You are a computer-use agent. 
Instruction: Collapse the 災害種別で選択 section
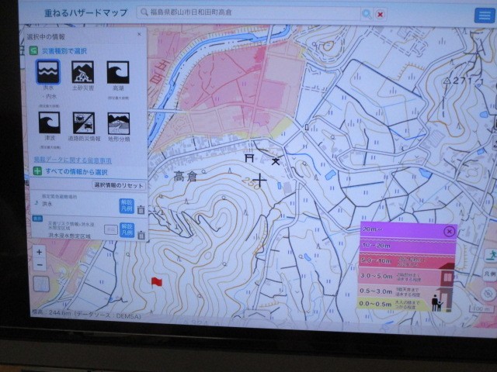click(36, 50)
